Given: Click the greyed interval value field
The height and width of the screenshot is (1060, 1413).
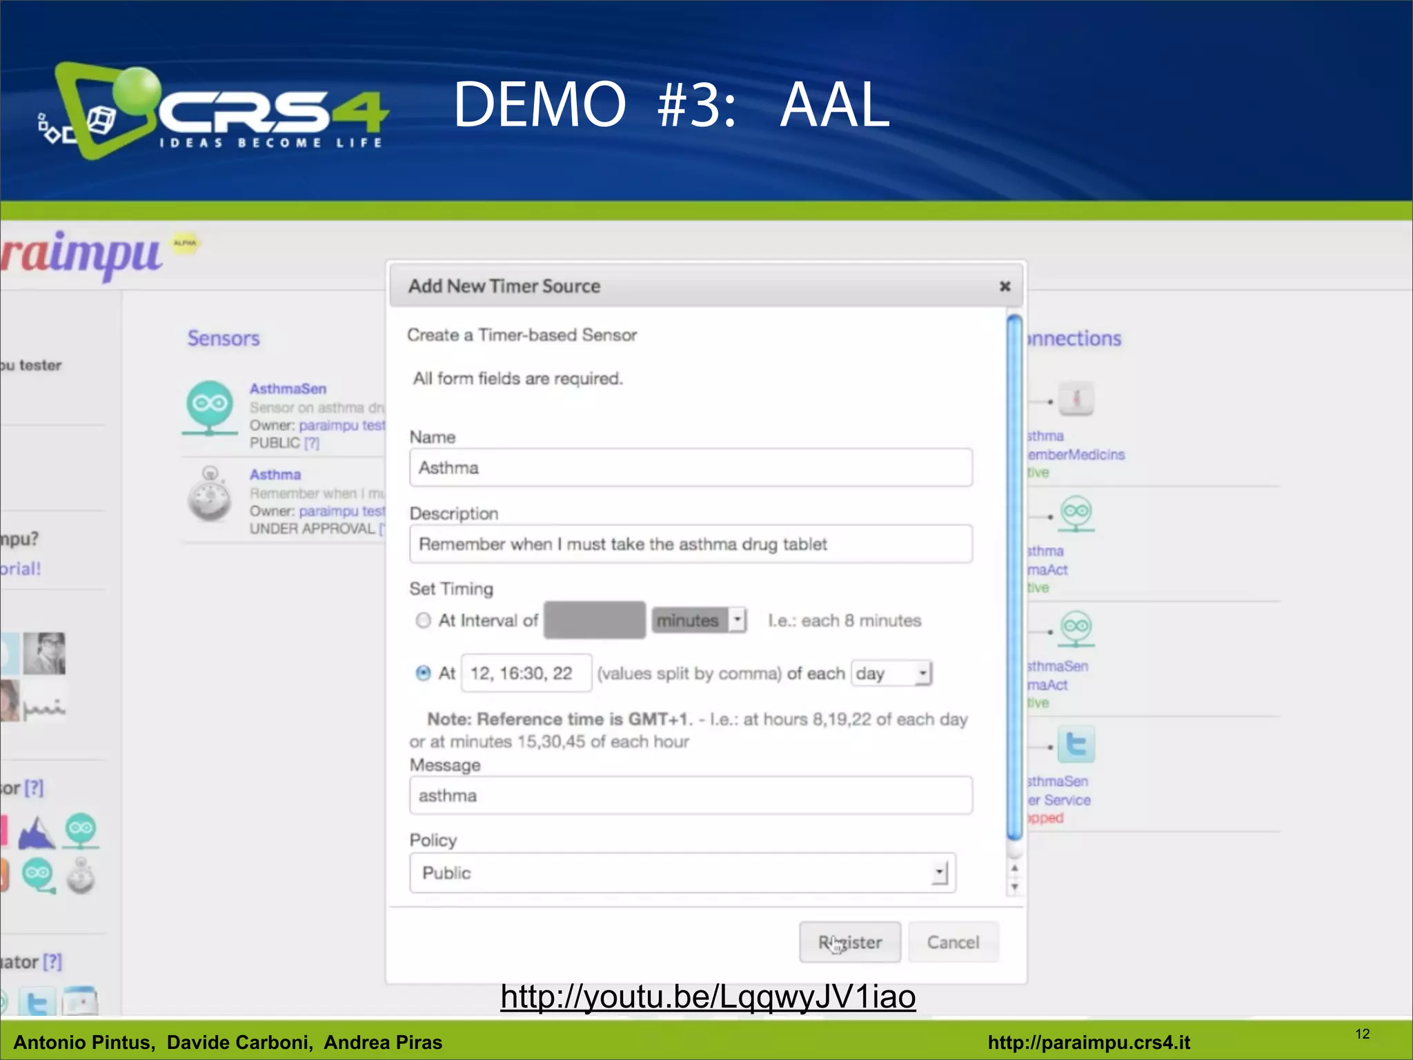Looking at the screenshot, I should point(595,620).
